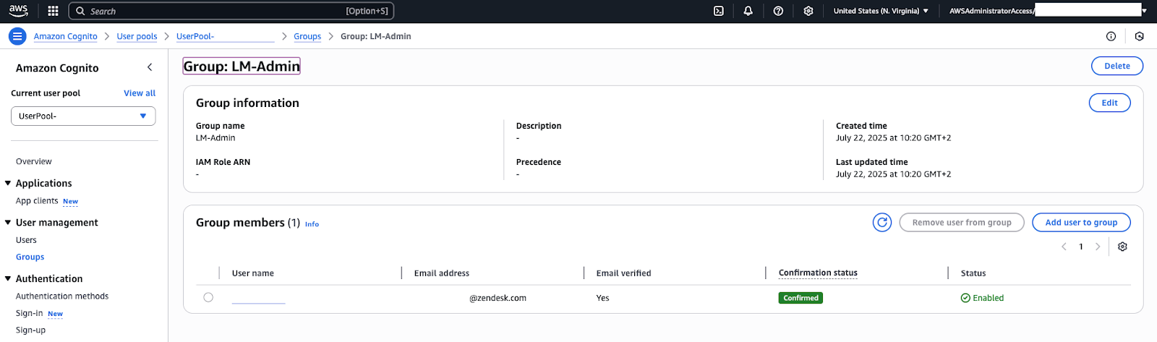Open the AWS services grid menu
Screen dimensions: 1157x342
point(53,11)
